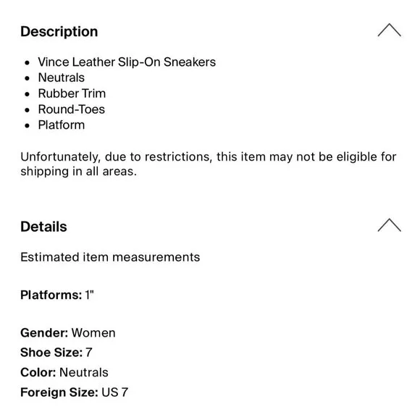Click the Shoe Size label

click(x=51, y=353)
